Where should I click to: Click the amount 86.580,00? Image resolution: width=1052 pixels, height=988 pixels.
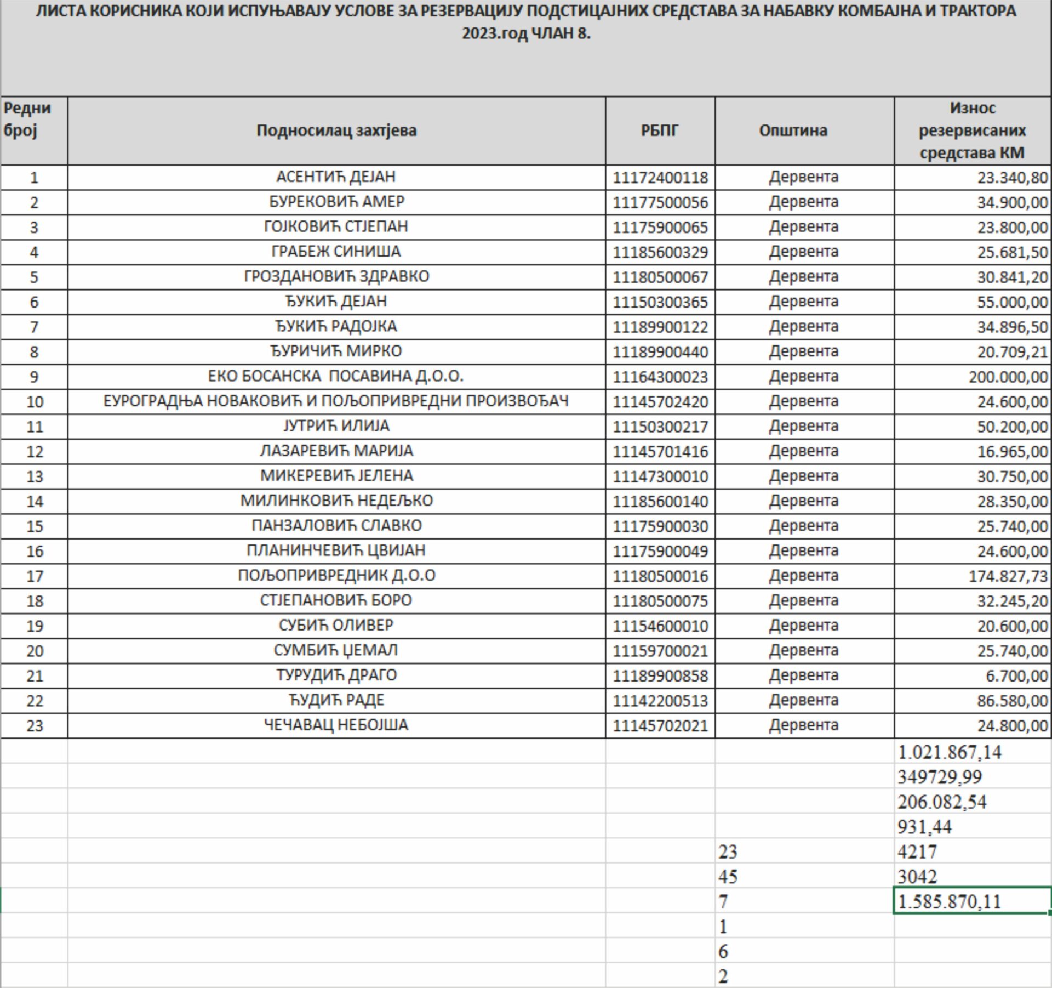tap(973, 701)
